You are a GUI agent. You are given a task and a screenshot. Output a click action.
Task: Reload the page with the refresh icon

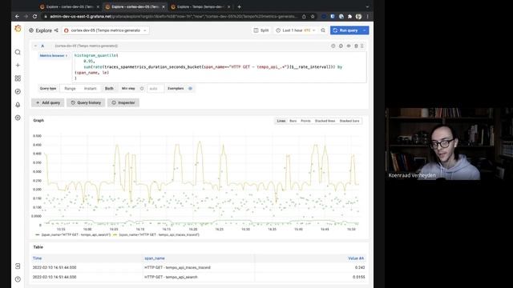(34, 16)
